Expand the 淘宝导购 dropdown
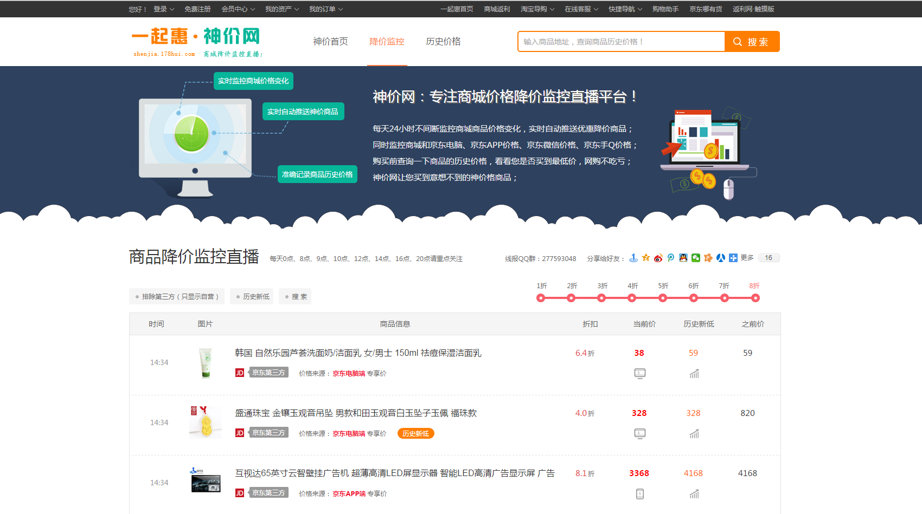This screenshot has width=922, height=514. 537,9
